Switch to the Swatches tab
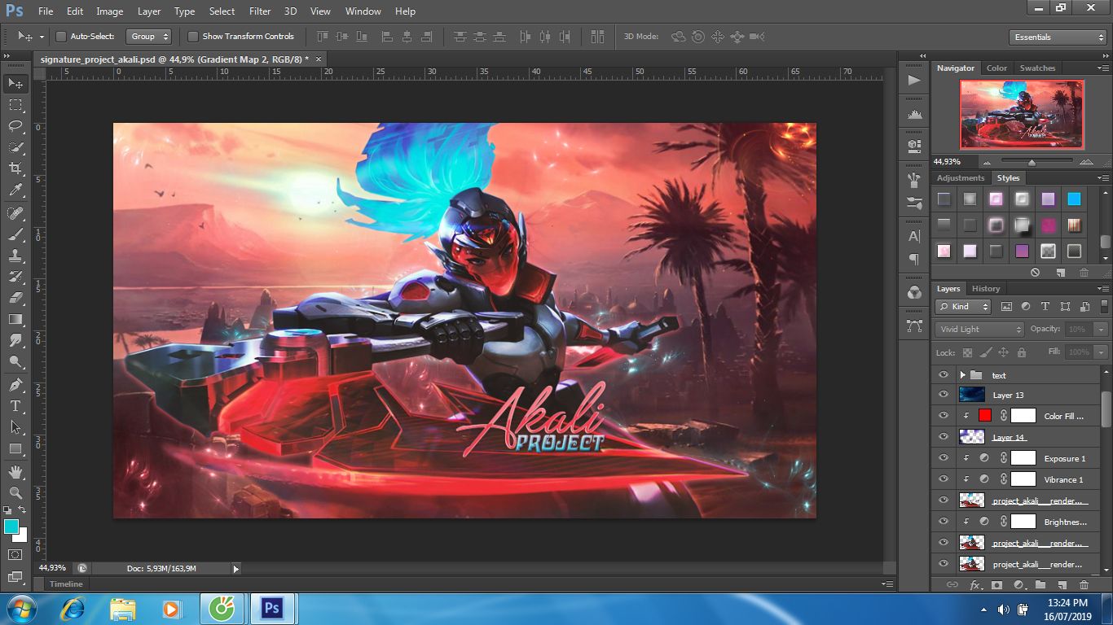This screenshot has height=625, width=1113. point(1037,68)
